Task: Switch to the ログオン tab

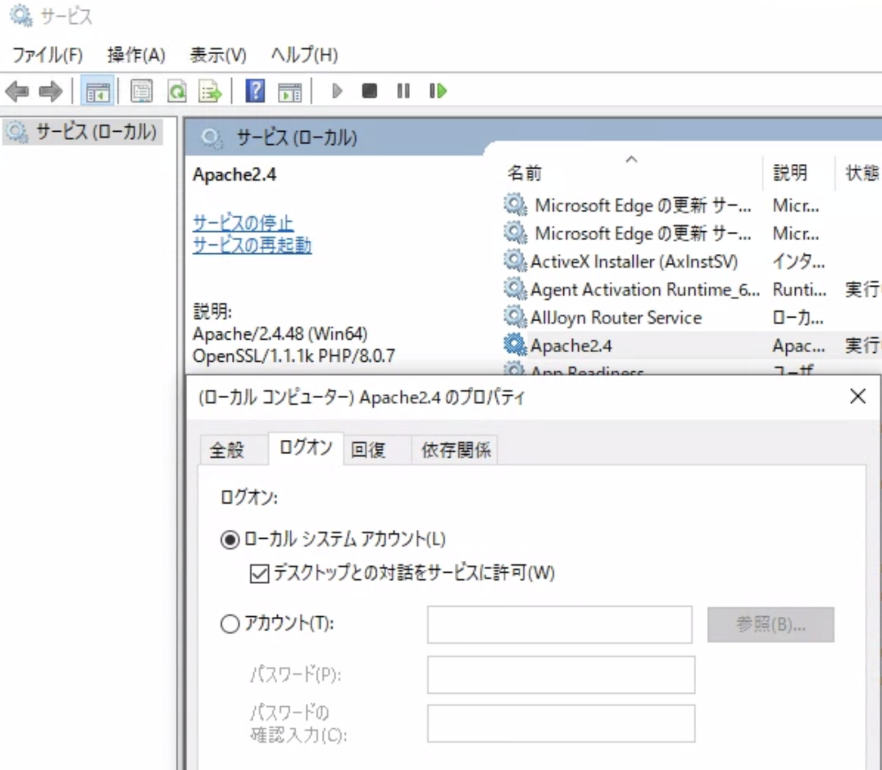Action: tap(306, 448)
